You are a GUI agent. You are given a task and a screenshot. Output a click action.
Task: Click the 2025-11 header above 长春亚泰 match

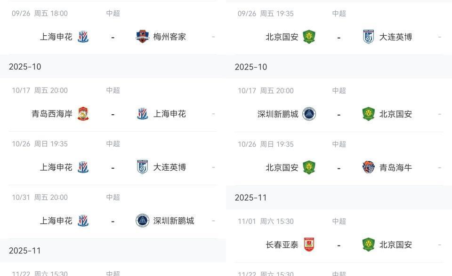(x=251, y=197)
